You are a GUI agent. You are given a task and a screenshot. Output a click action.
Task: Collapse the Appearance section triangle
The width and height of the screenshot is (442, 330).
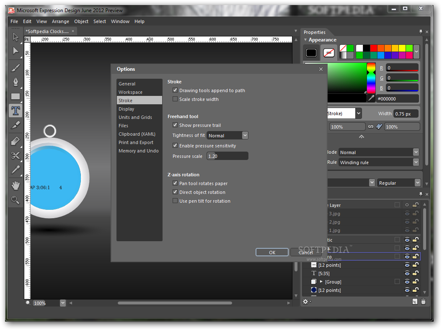click(305, 40)
